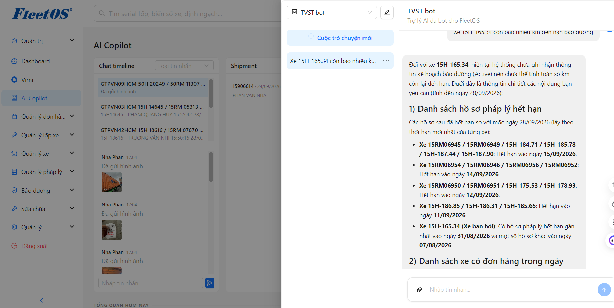Click the search magnifier icon

click(102, 13)
